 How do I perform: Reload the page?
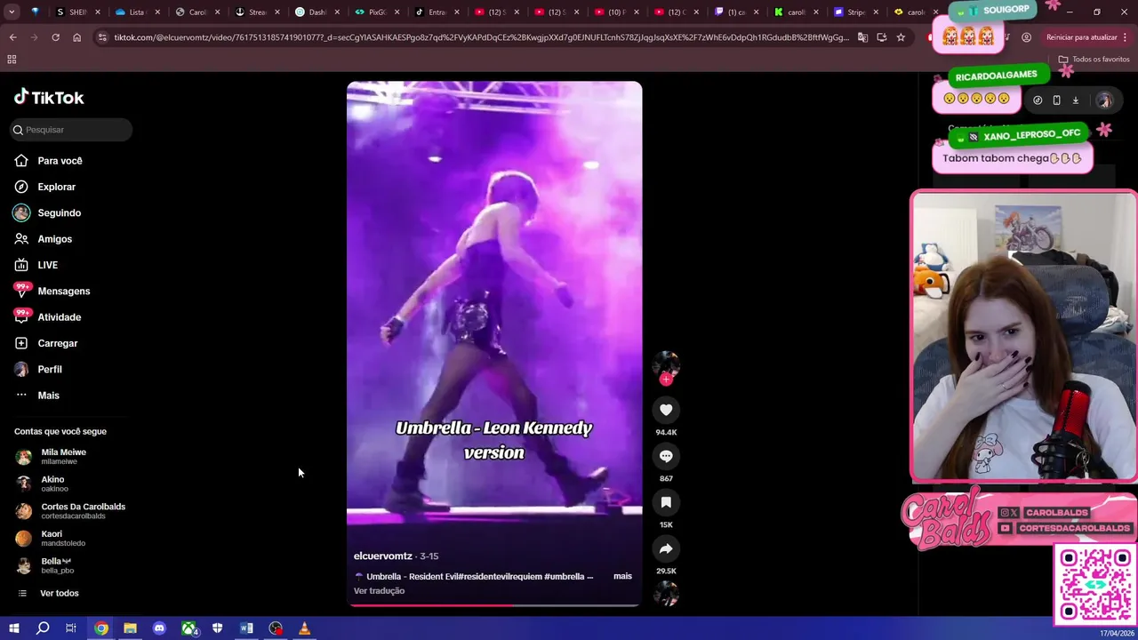[55, 37]
